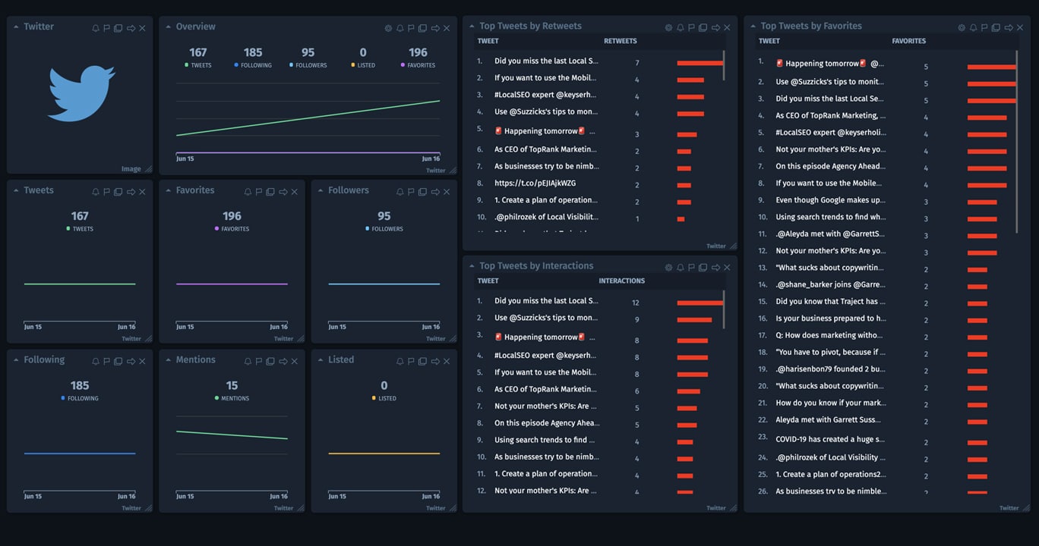The image size is (1039, 546).
Task: Click the alert bell on Overview widget
Action: click(x=399, y=28)
